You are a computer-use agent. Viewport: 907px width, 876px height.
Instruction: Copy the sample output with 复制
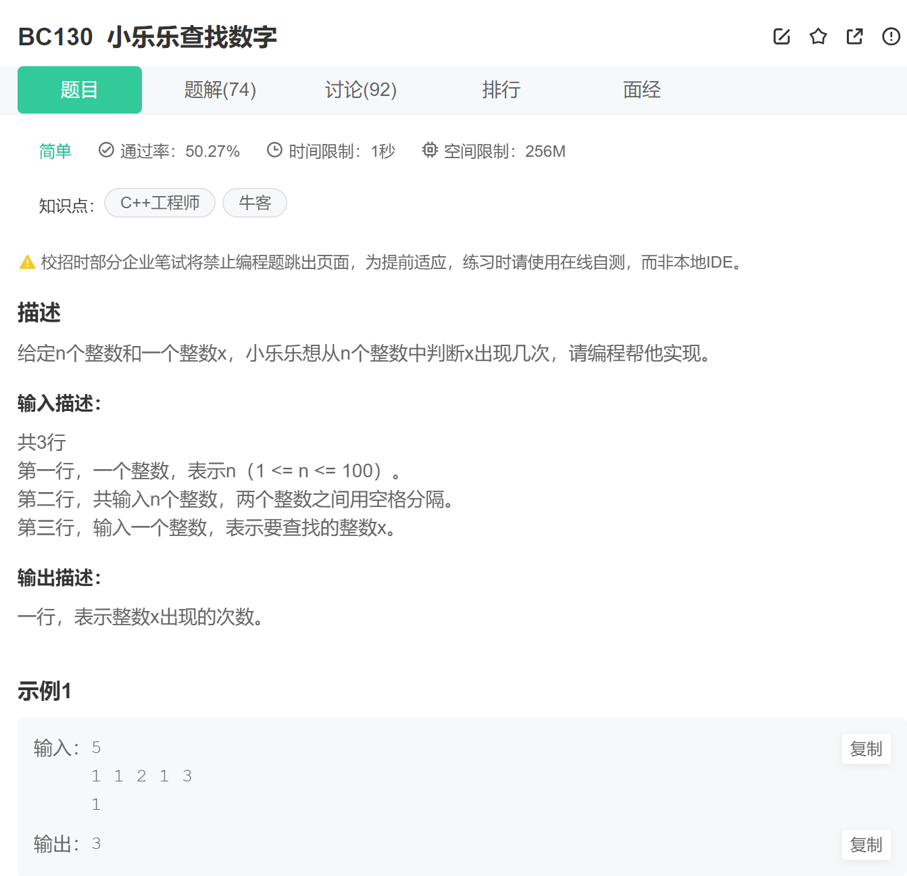pos(866,845)
